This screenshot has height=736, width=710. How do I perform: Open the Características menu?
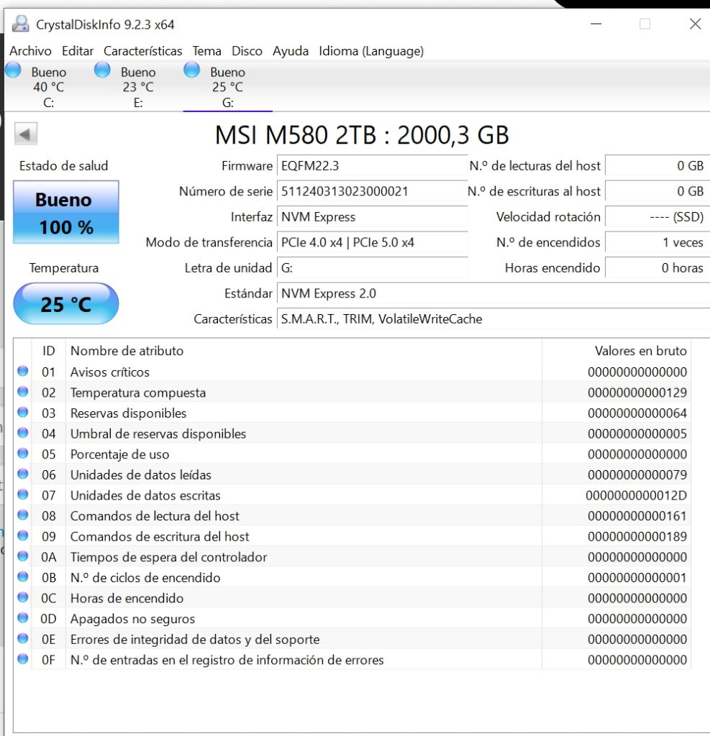coord(143,51)
